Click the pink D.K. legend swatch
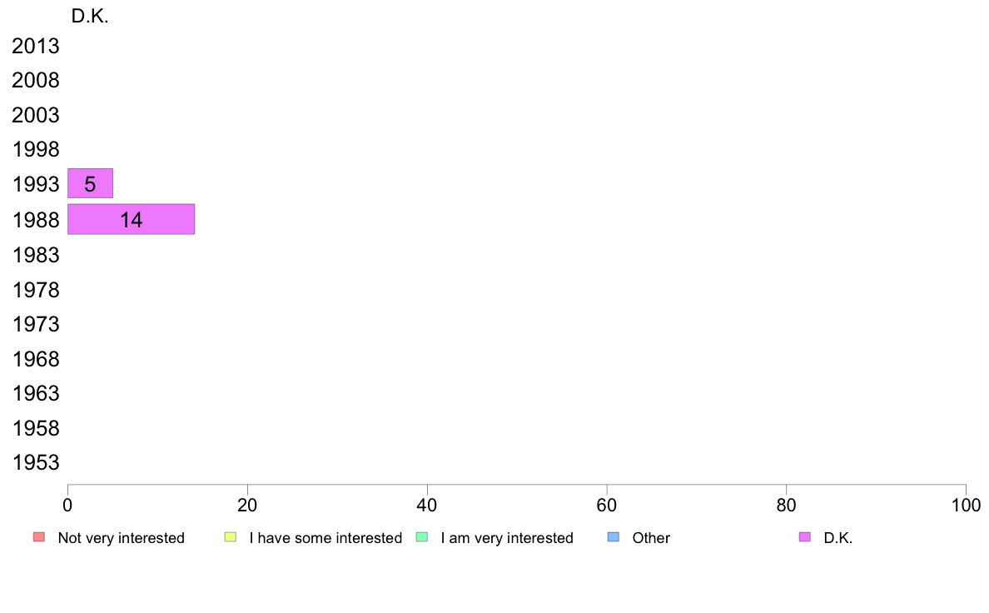 (804, 537)
